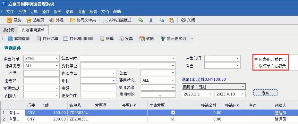Switch to the 应收费用清单 tab
298x124 pixels.
click(33, 30)
